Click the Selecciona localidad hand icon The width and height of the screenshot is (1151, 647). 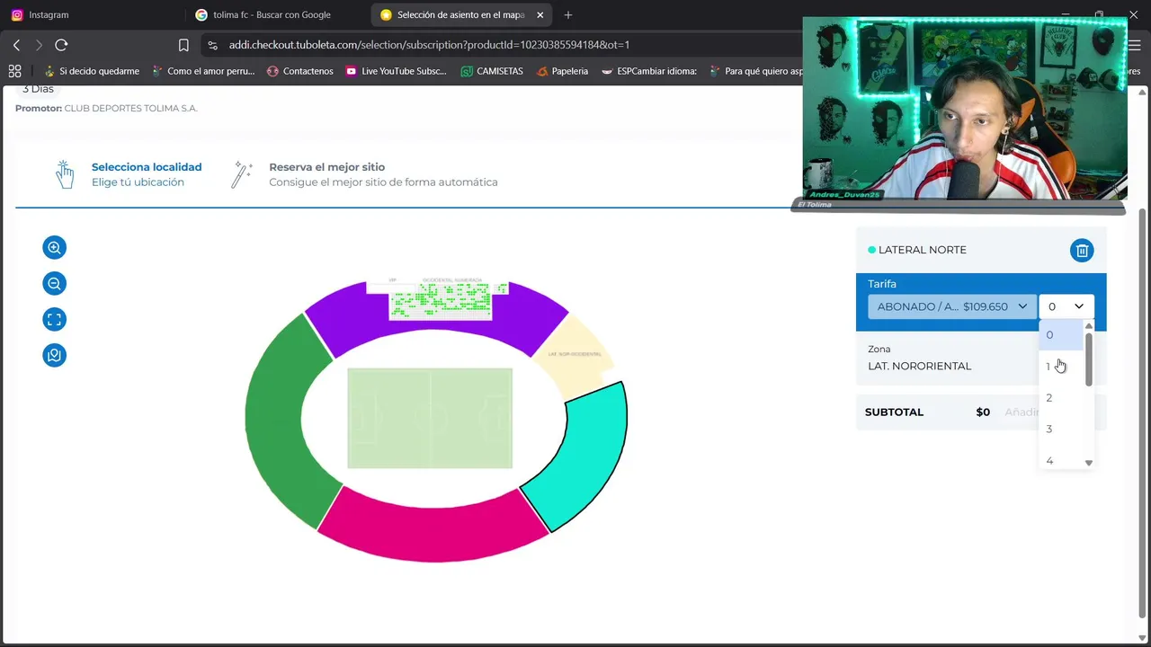tap(64, 174)
